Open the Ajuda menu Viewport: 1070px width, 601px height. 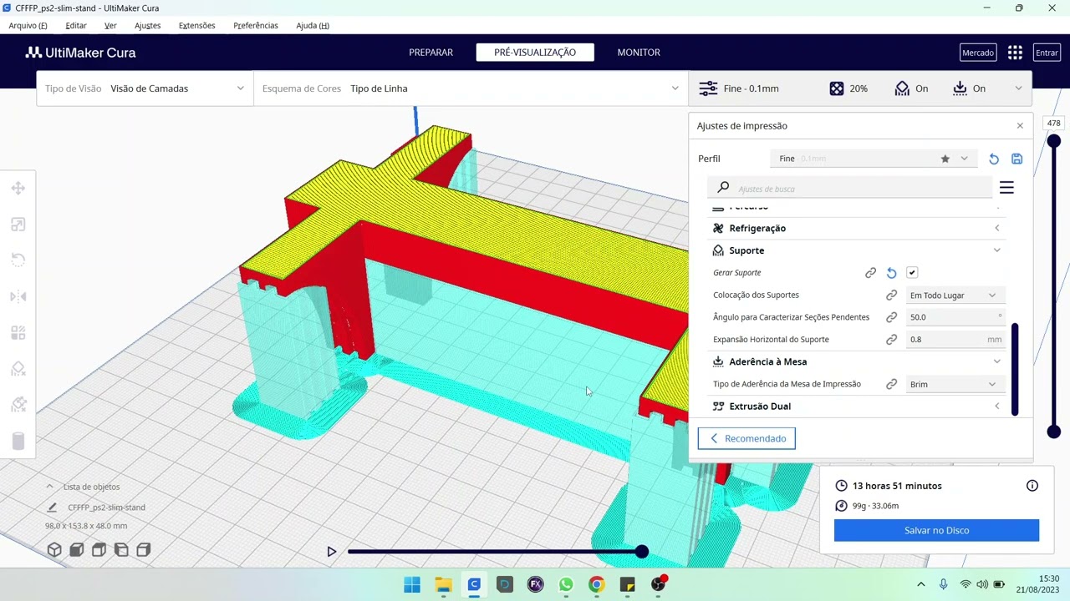[x=313, y=26]
